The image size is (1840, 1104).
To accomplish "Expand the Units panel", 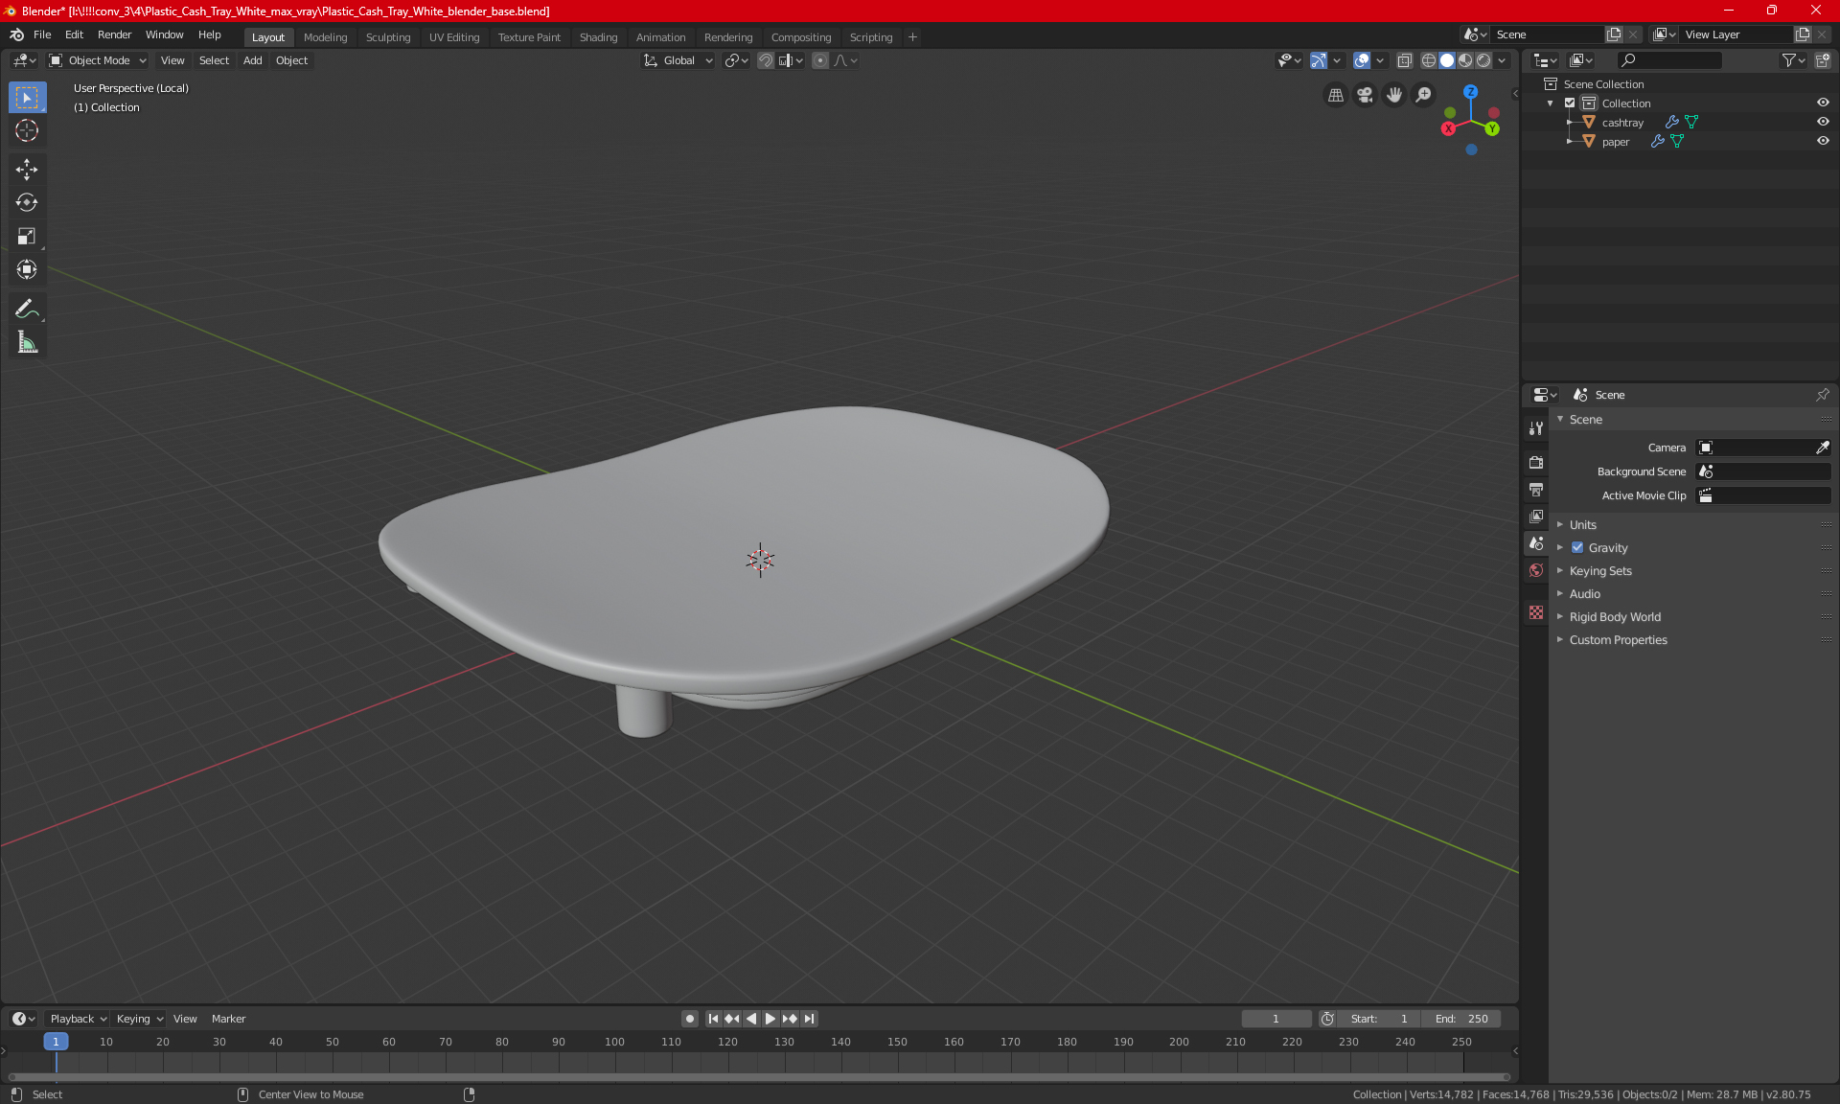I will (x=1583, y=525).
